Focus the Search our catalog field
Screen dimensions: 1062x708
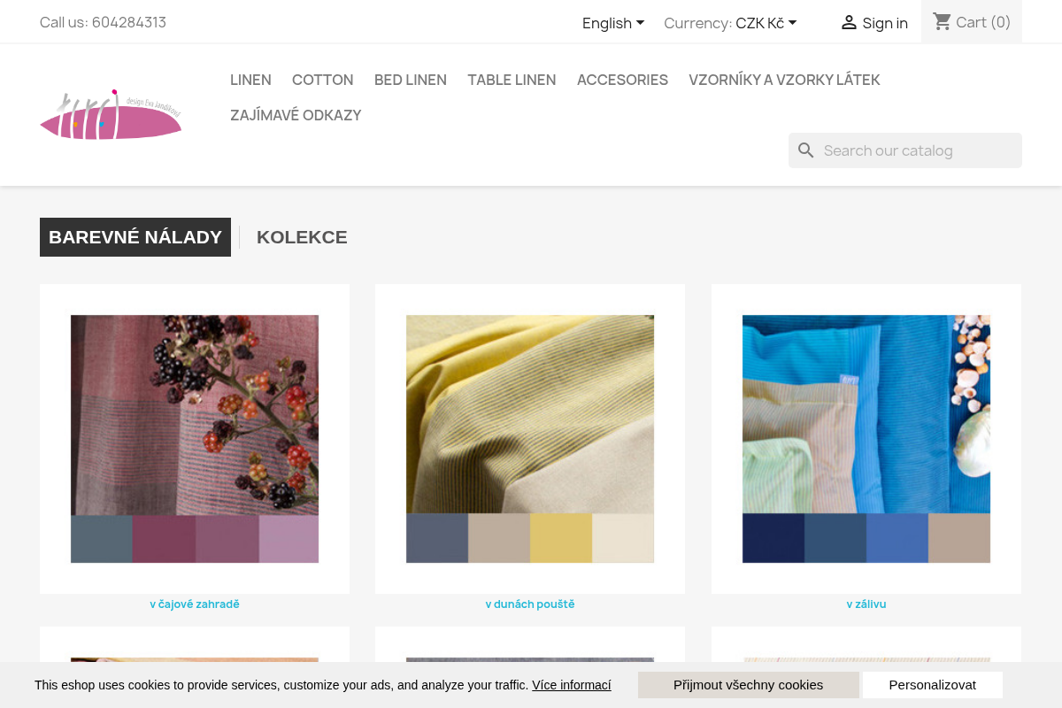905,150
